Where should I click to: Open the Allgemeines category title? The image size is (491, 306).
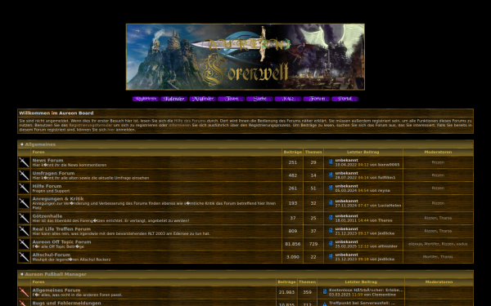point(40,144)
